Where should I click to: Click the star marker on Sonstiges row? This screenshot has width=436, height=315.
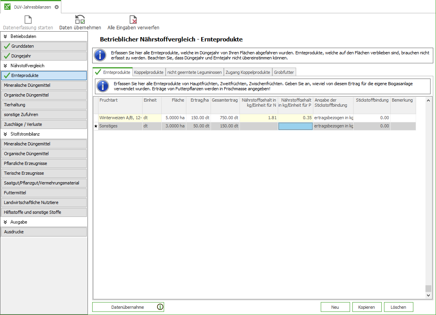pyautogui.click(x=96, y=126)
